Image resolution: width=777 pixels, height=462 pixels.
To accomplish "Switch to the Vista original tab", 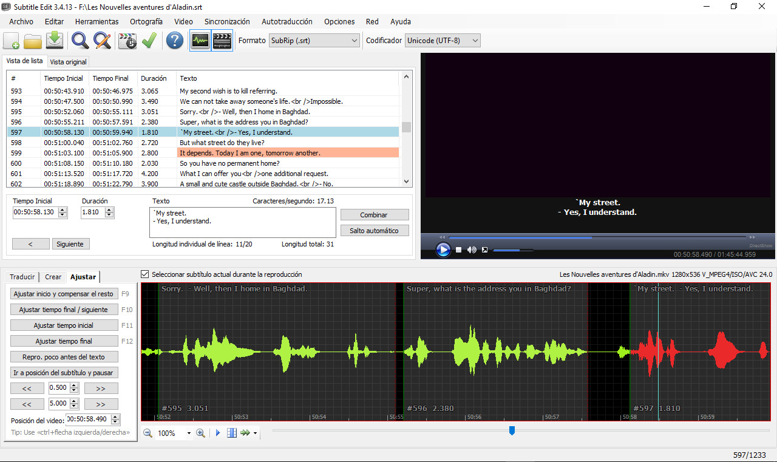I will pyautogui.click(x=68, y=61).
